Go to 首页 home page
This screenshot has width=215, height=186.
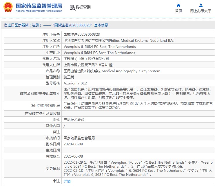[x=178, y=11]
